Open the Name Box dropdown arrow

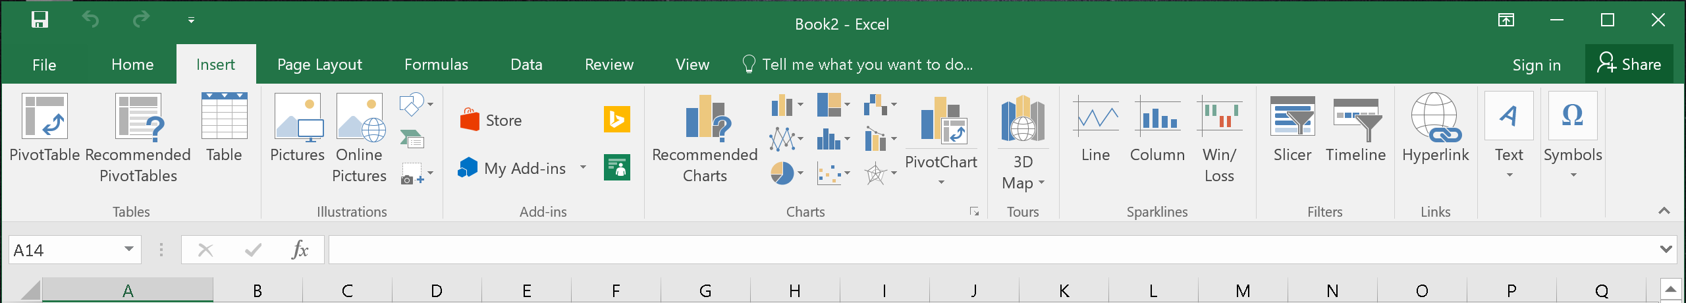pos(129,249)
